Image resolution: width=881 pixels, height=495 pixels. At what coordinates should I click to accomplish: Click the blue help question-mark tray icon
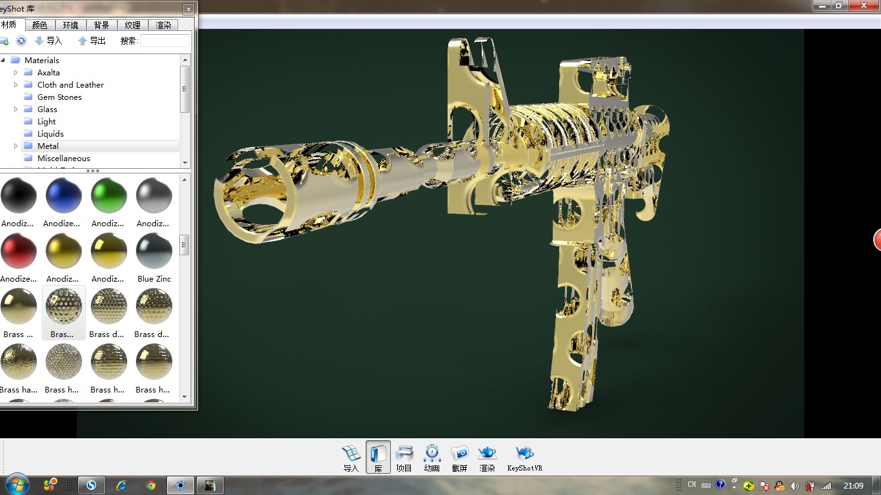click(720, 484)
